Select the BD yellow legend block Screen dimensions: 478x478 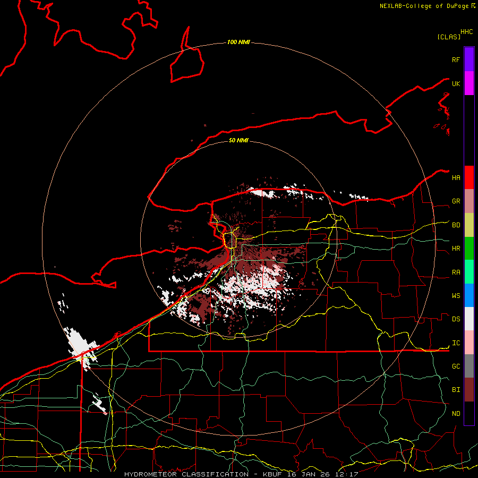[x=469, y=225]
